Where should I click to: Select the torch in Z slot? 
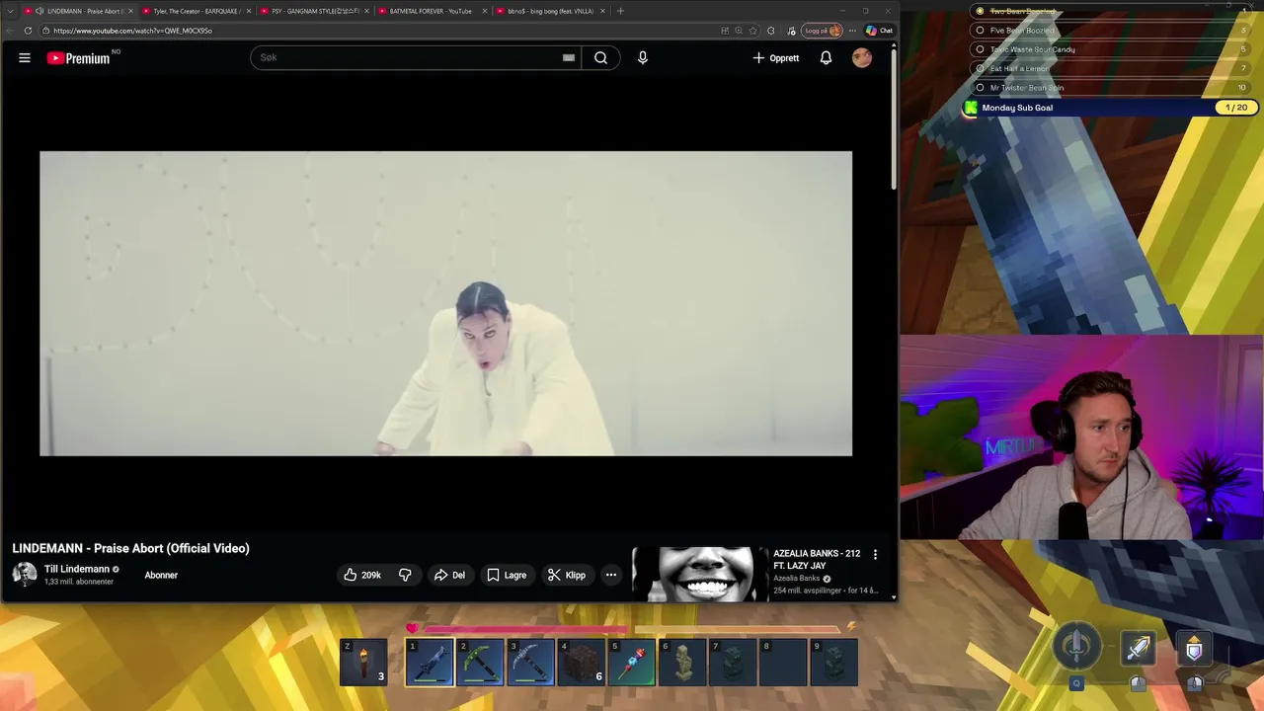pyautogui.click(x=363, y=663)
